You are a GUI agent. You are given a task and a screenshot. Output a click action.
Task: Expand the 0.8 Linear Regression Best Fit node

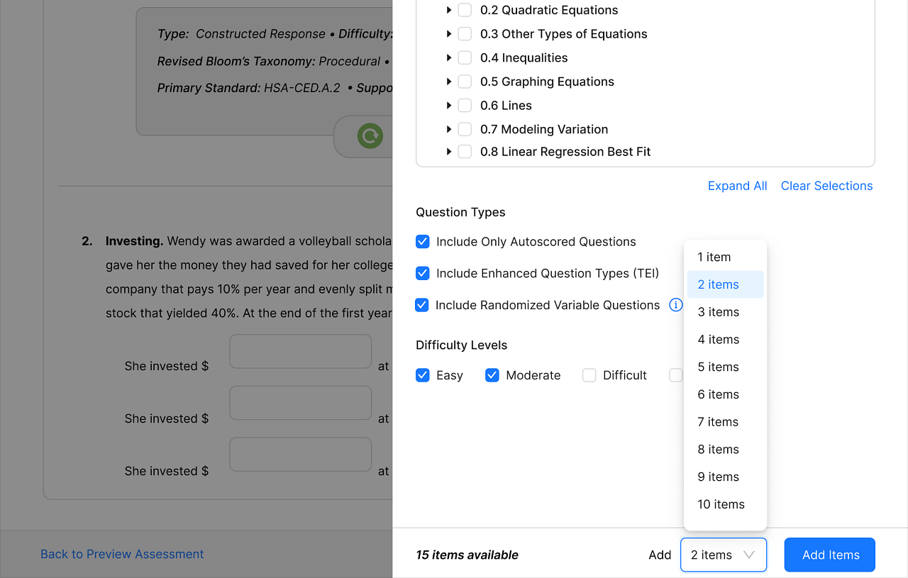pos(449,151)
